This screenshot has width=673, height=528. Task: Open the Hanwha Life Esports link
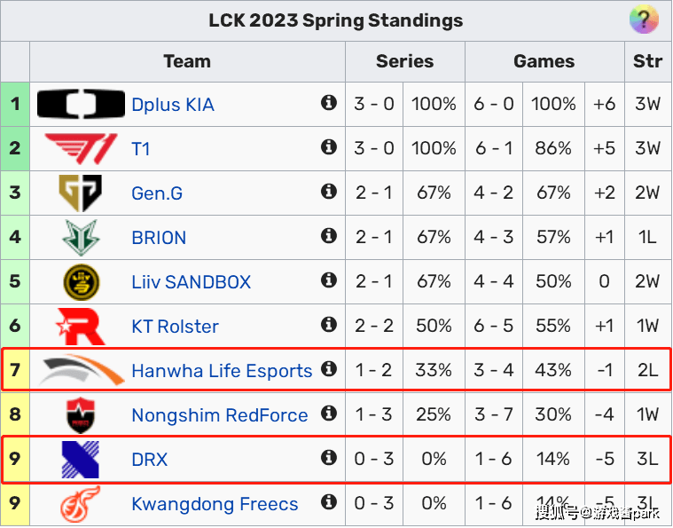coord(222,371)
